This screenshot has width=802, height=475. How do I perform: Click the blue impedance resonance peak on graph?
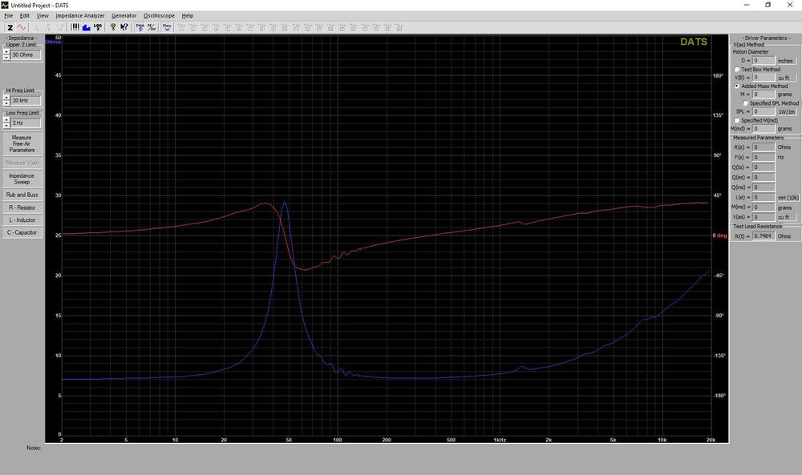click(285, 203)
